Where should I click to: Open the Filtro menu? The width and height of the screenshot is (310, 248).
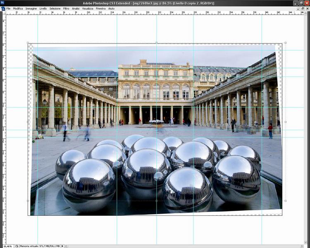[x=66, y=8]
